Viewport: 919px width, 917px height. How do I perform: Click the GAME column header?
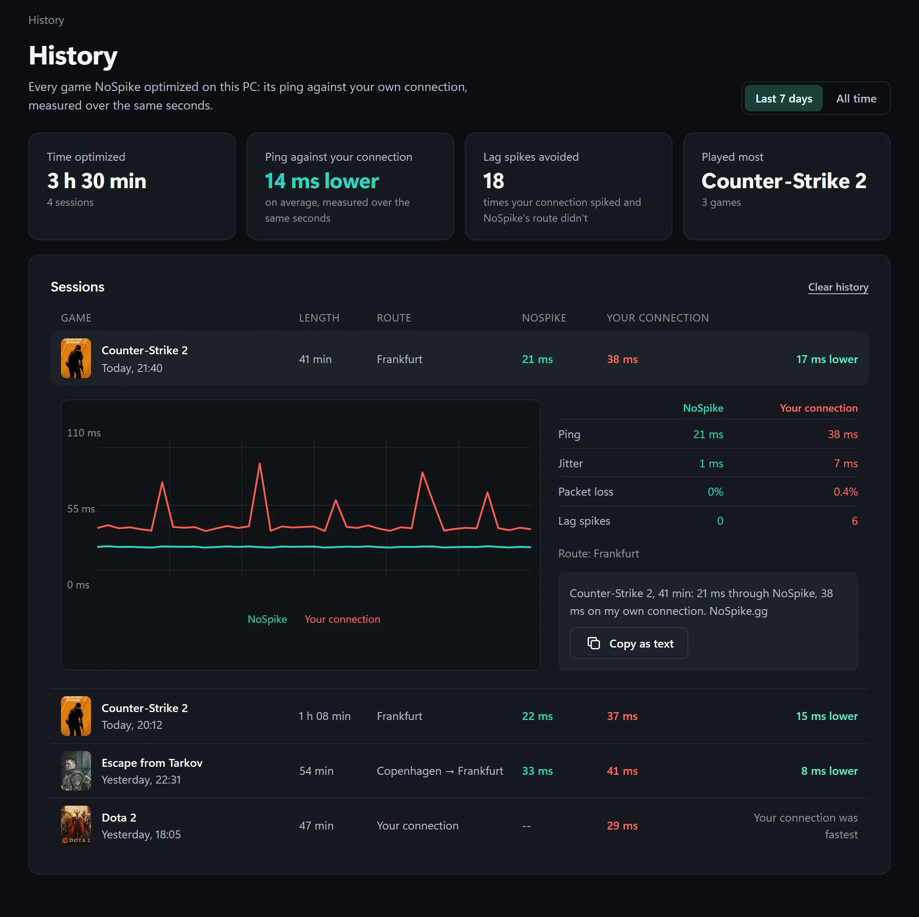click(x=76, y=318)
